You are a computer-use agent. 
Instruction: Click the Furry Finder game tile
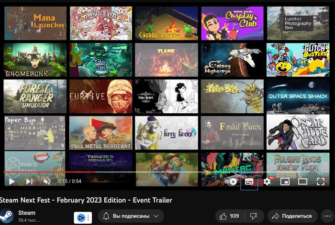point(167,133)
